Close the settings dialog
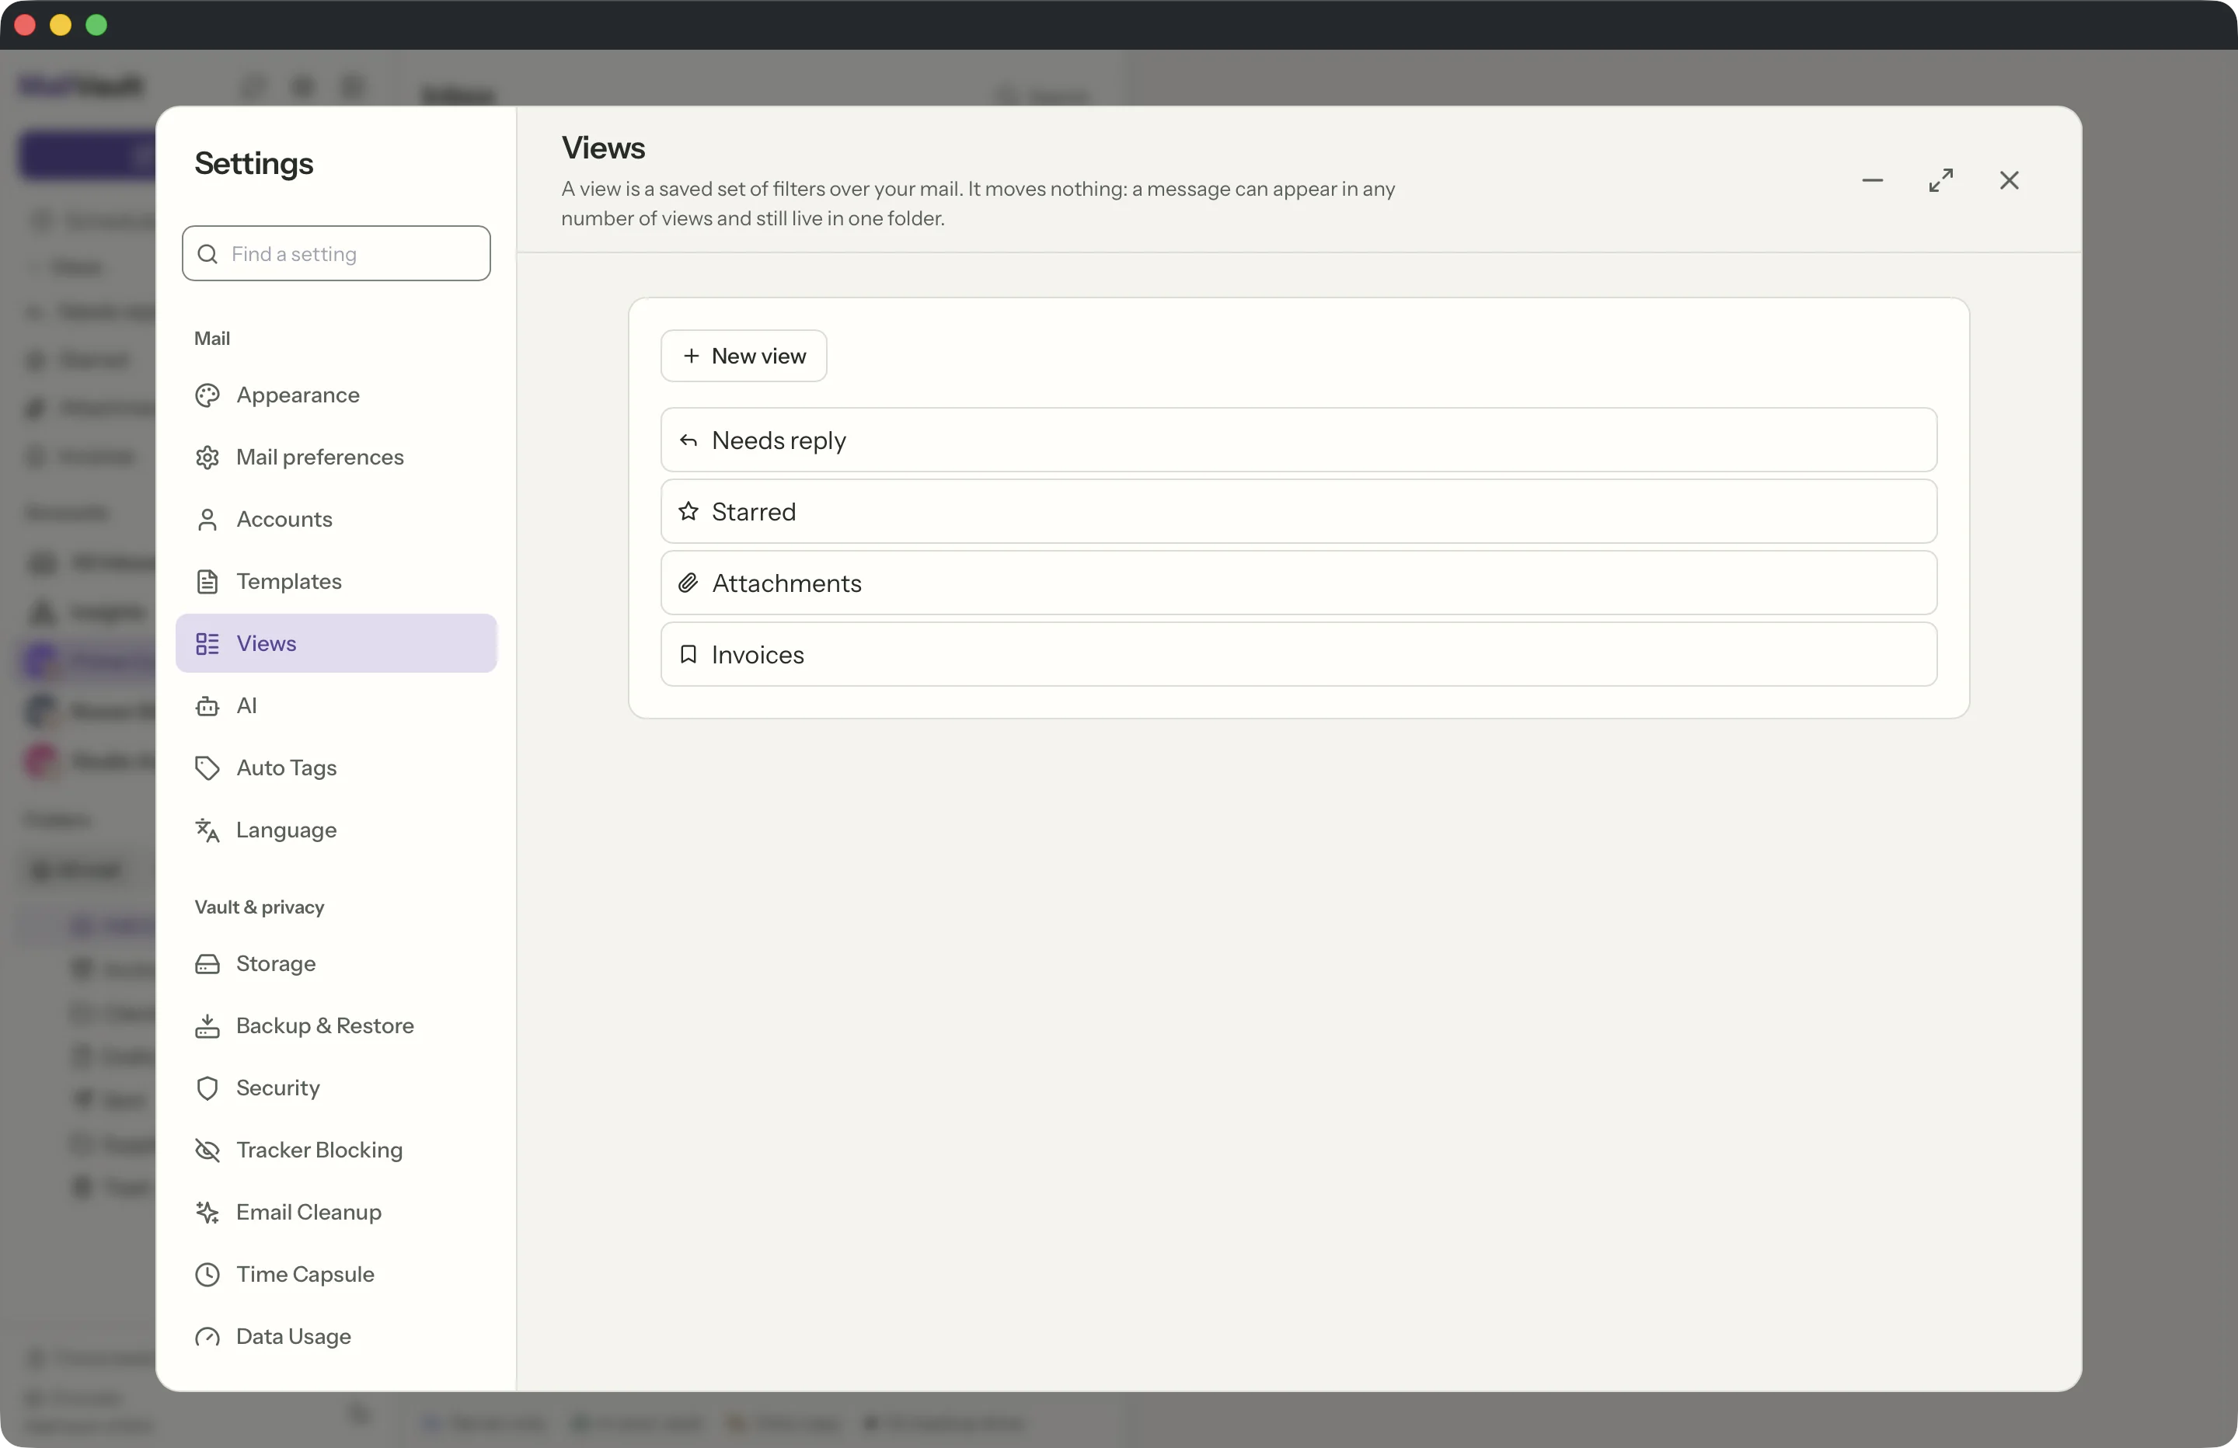2238x1448 pixels. (x=2009, y=180)
